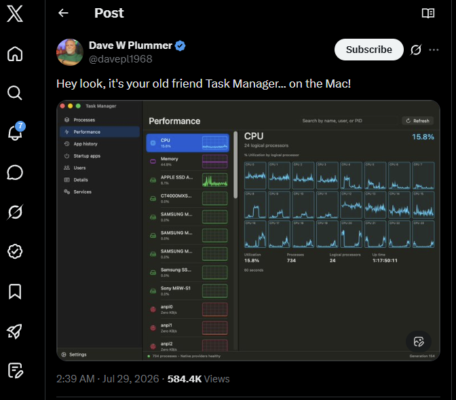Click the Up time 1:17:50:11 value
456x400 pixels.
[x=385, y=261]
